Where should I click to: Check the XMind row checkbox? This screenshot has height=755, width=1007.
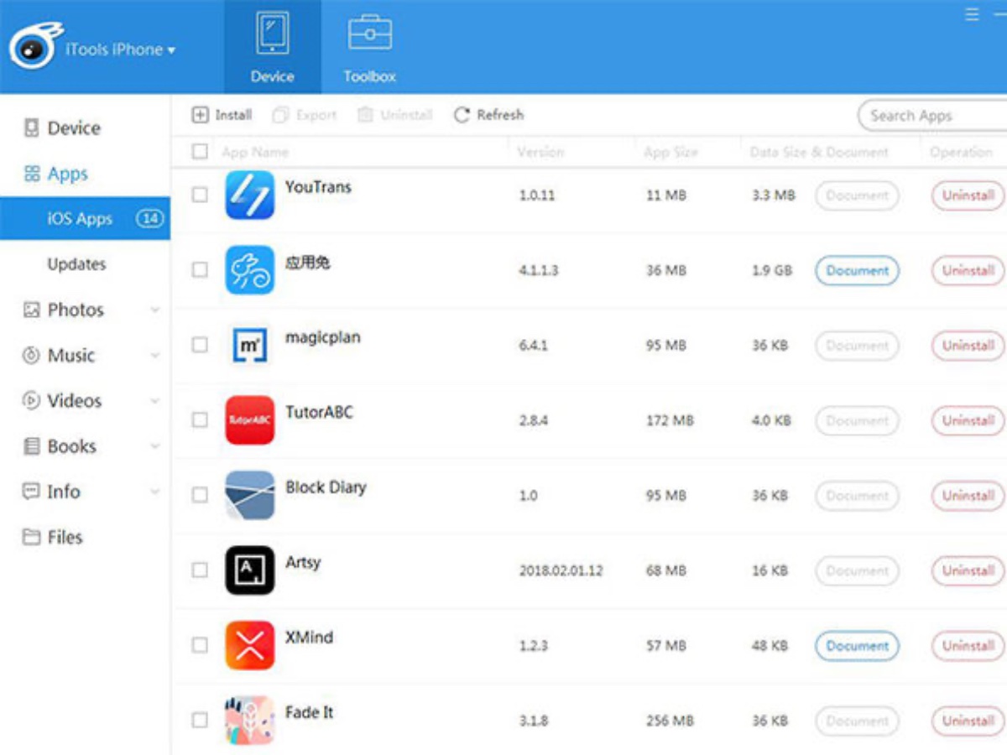200,645
